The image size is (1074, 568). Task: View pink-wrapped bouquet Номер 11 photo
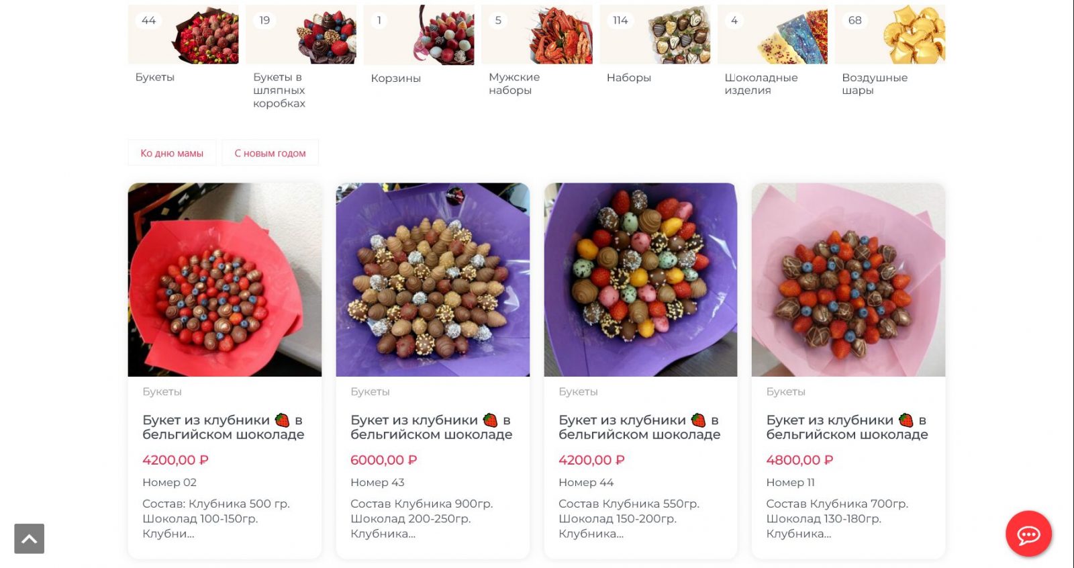click(x=848, y=280)
